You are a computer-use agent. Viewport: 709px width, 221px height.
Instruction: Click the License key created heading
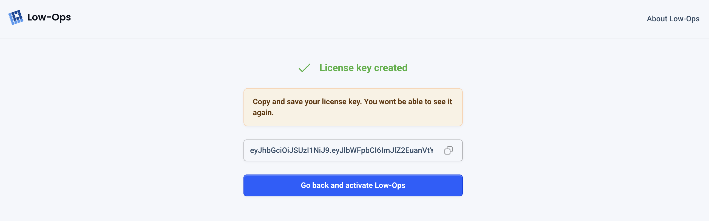363,68
